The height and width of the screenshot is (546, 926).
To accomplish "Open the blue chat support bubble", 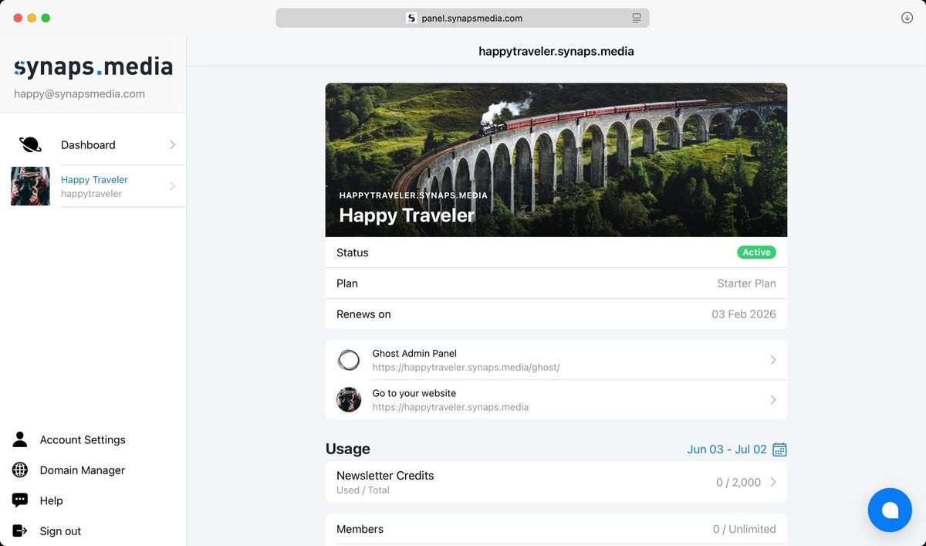I will coord(889,510).
